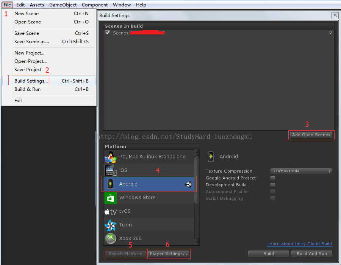Click the Unity logo on Android row
This screenshot has height=265, width=341.
point(188,184)
